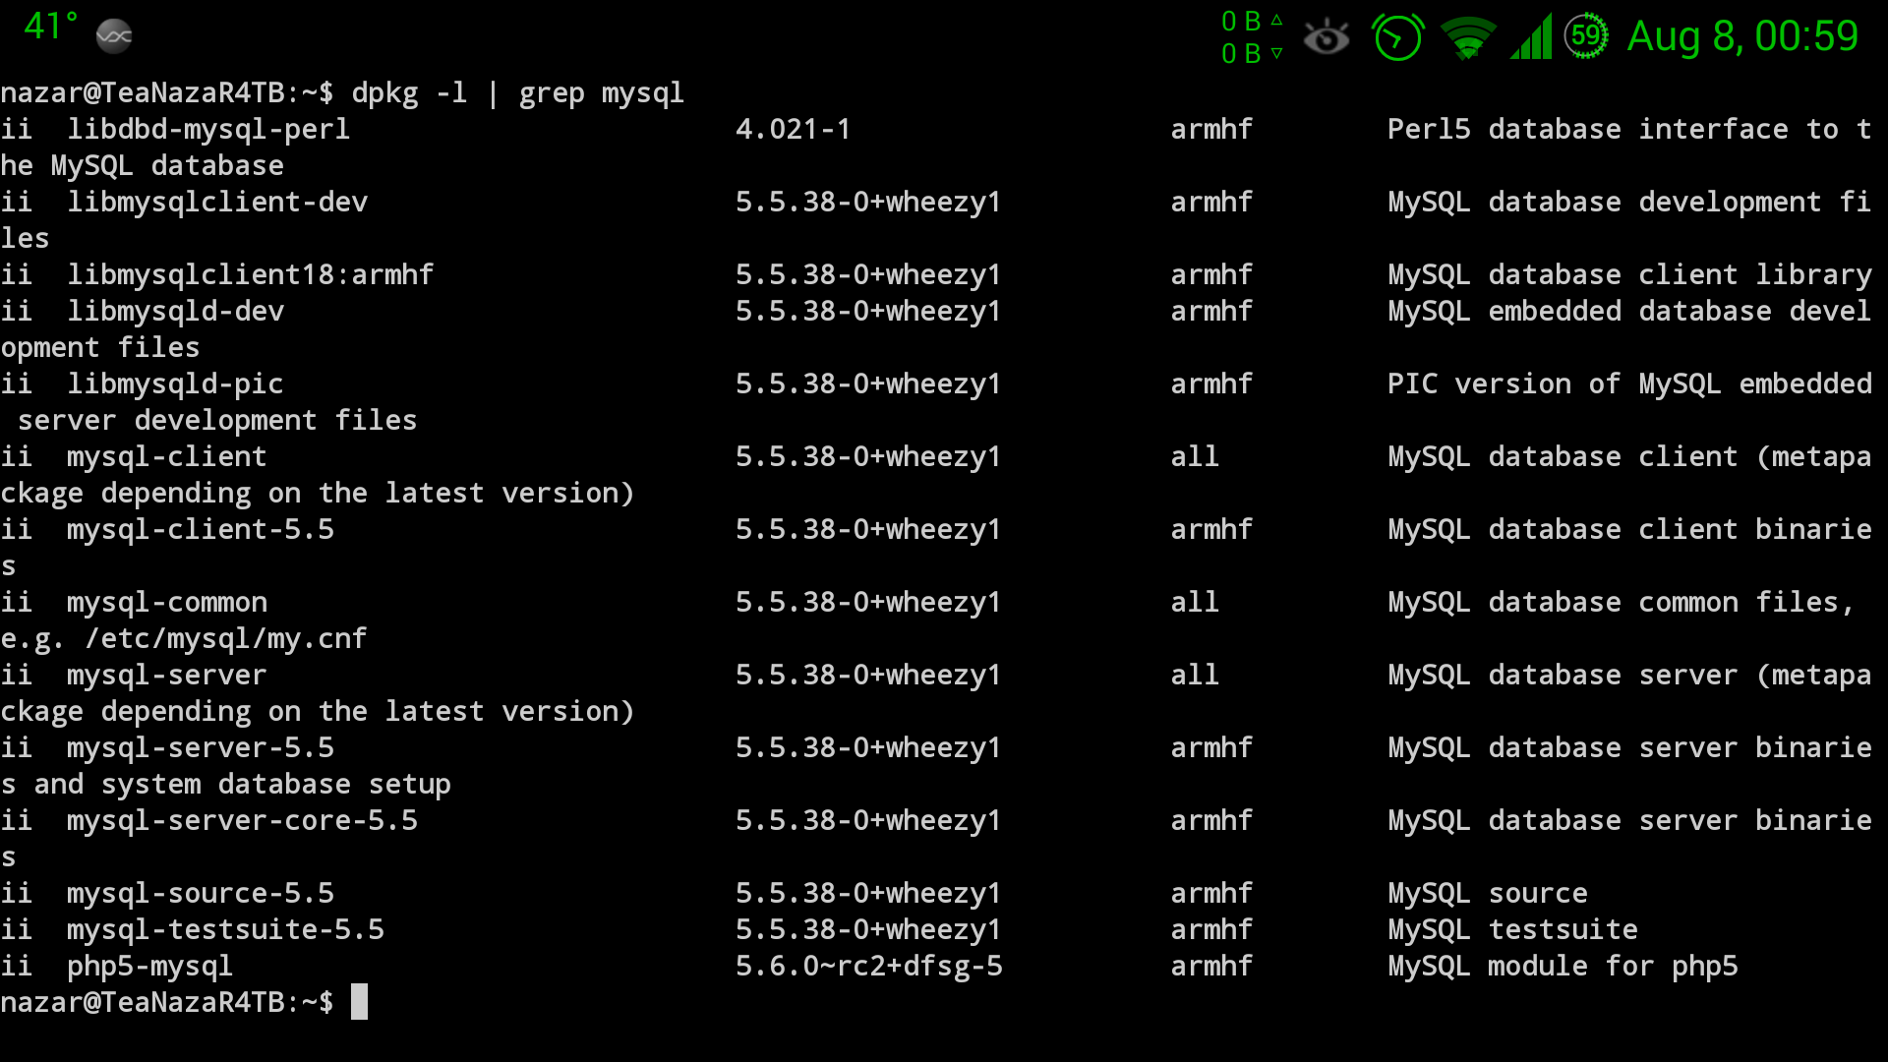This screenshot has height=1062, width=1888.
Task: Click the /etc/mysql/my.cnf path text
Action: pyautogui.click(x=225, y=639)
